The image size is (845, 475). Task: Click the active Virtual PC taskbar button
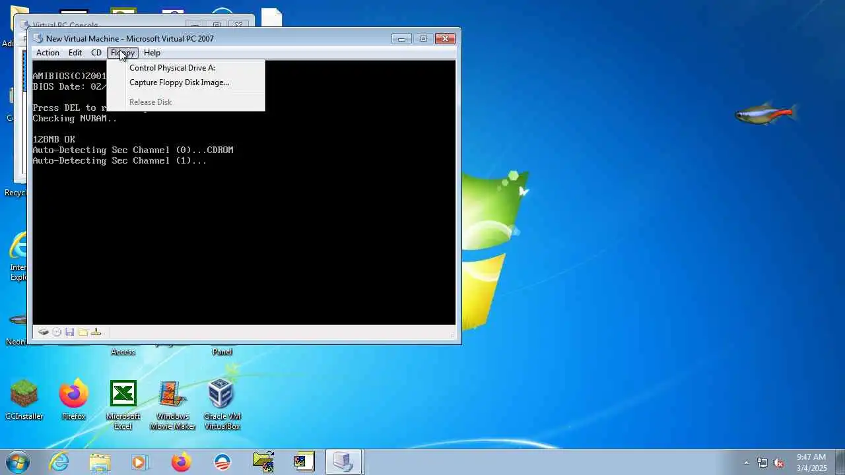coord(344,462)
